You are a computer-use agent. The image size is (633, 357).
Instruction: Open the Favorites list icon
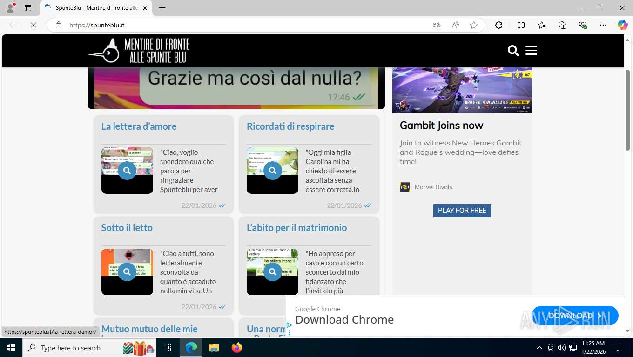pyautogui.click(x=542, y=25)
